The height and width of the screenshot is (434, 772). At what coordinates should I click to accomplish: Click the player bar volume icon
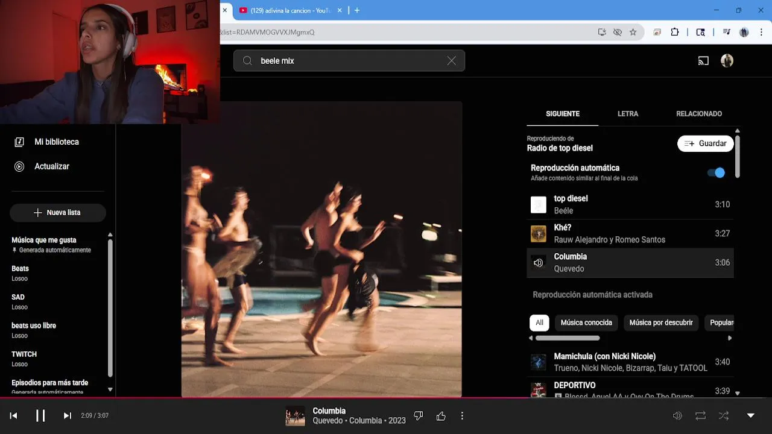pyautogui.click(x=677, y=415)
